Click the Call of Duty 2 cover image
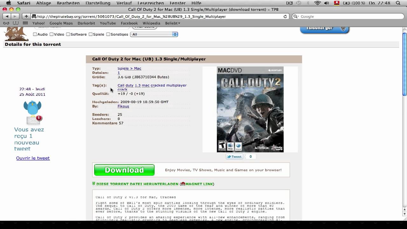Screen dimensions: 407x229 [250, 109]
